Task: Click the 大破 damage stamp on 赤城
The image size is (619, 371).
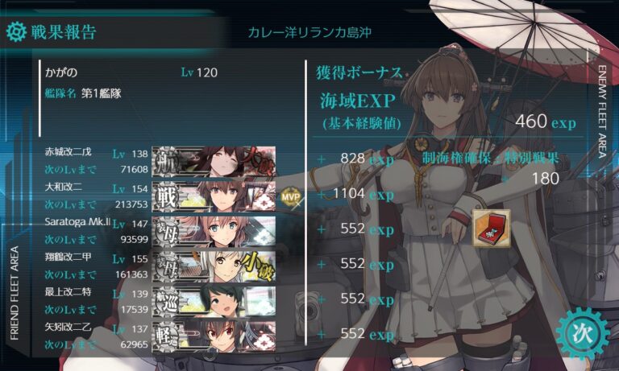Action: pyautogui.click(x=259, y=159)
